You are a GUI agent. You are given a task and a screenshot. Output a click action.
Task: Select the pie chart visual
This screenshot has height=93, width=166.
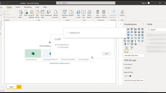click(x=135, y=35)
